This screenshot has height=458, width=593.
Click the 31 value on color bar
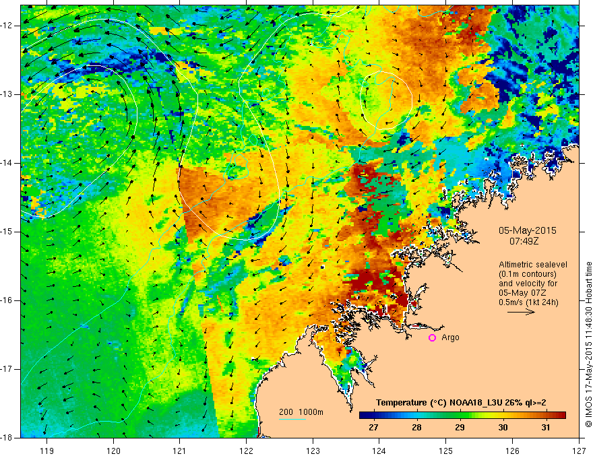coord(545,428)
